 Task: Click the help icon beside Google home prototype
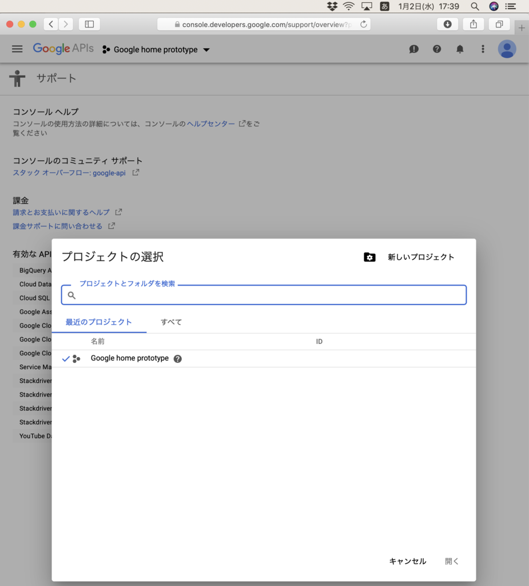click(177, 359)
